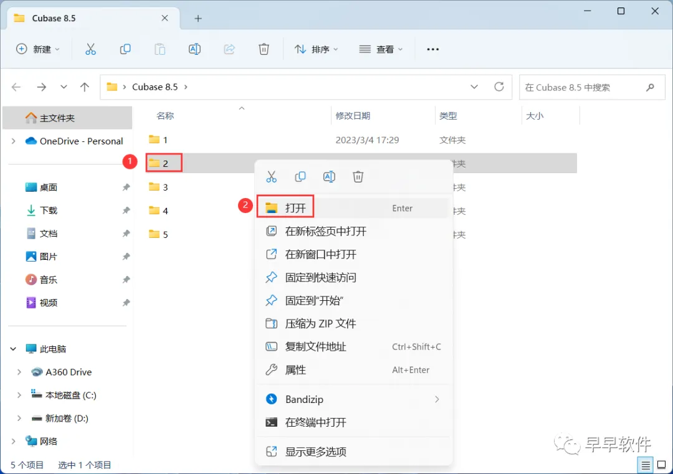
Task: Open 属性 (Properties) from the context menu
Action: pos(354,370)
